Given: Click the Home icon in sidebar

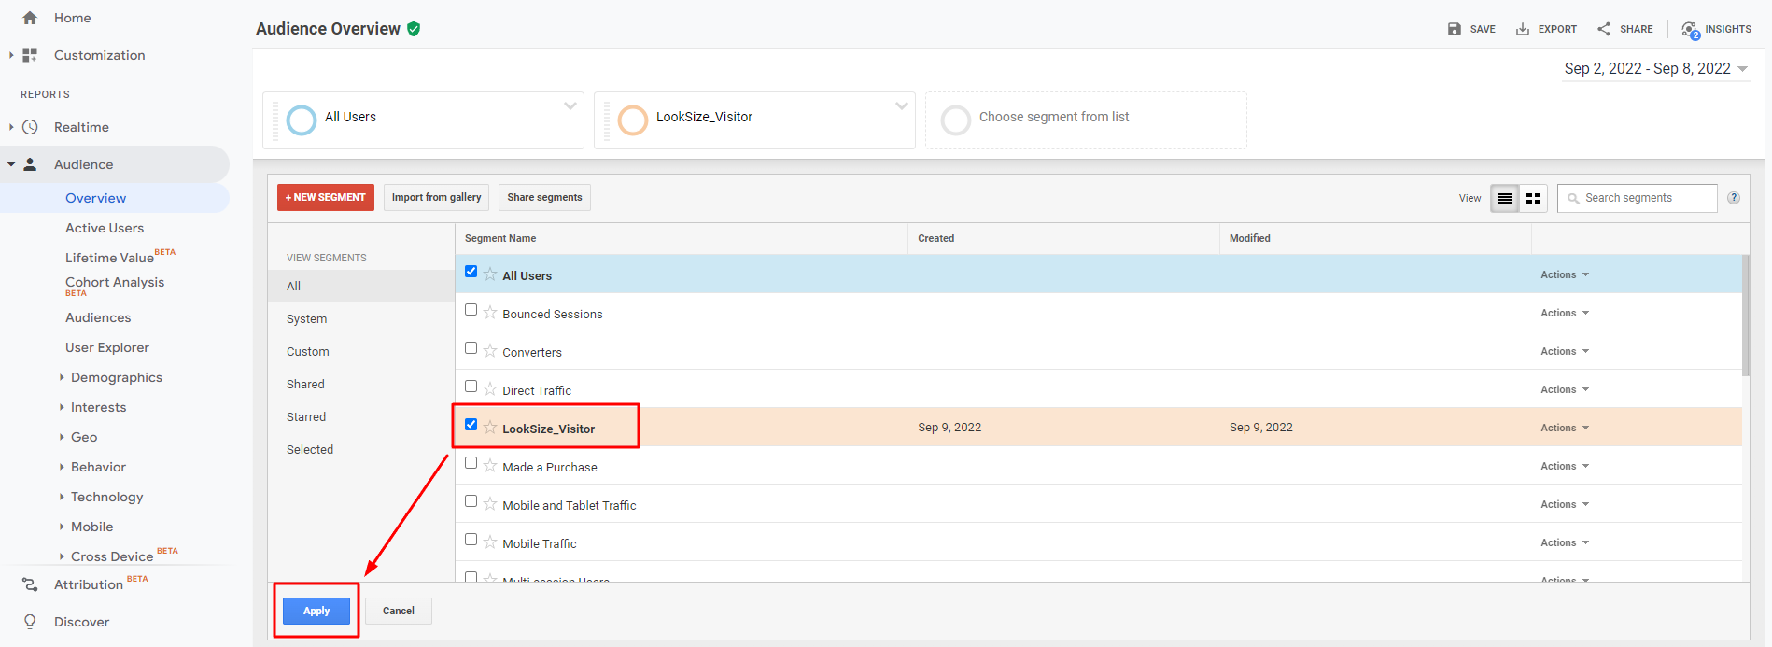Looking at the screenshot, I should [x=30, y=18].
